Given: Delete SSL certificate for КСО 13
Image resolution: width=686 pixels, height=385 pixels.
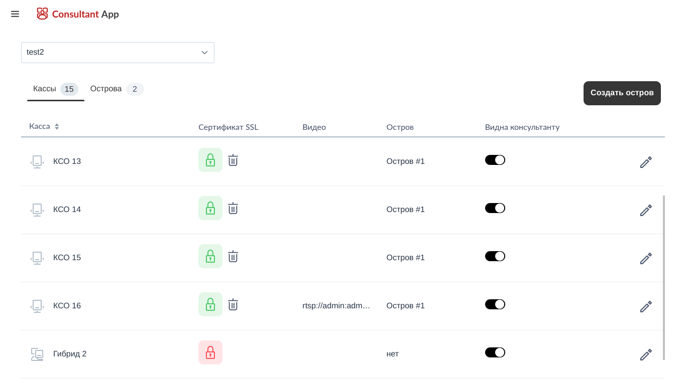Looking at the screenshot, I should pos(233,160).
